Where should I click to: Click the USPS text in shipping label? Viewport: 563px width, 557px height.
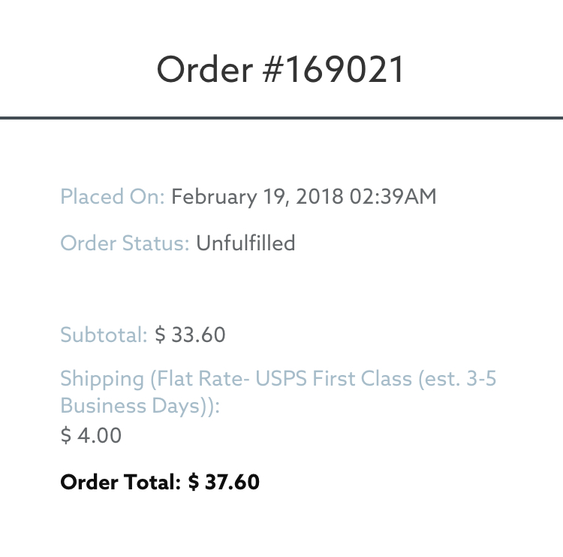[281, 379]
